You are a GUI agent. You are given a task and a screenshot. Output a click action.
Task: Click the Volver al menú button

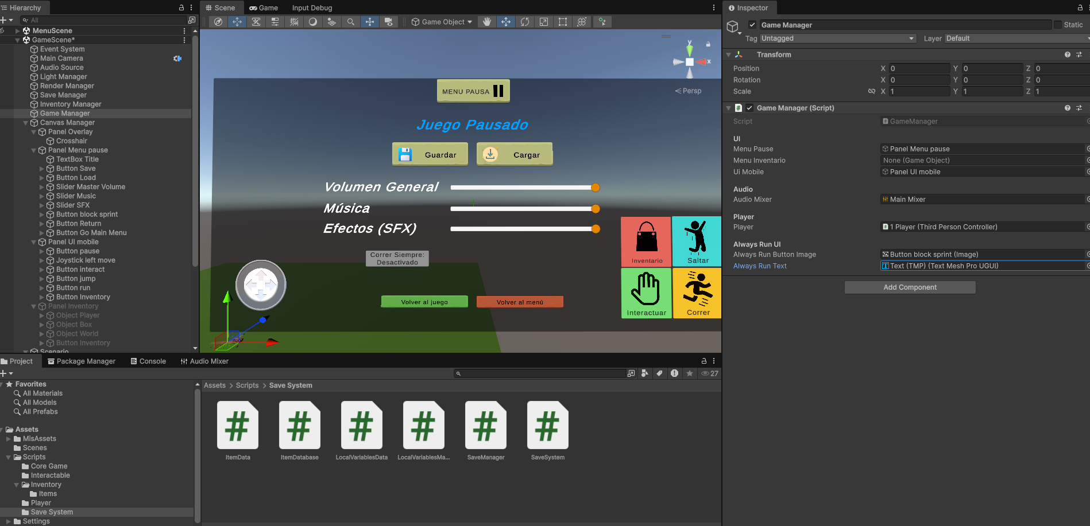tap(520, 302)
